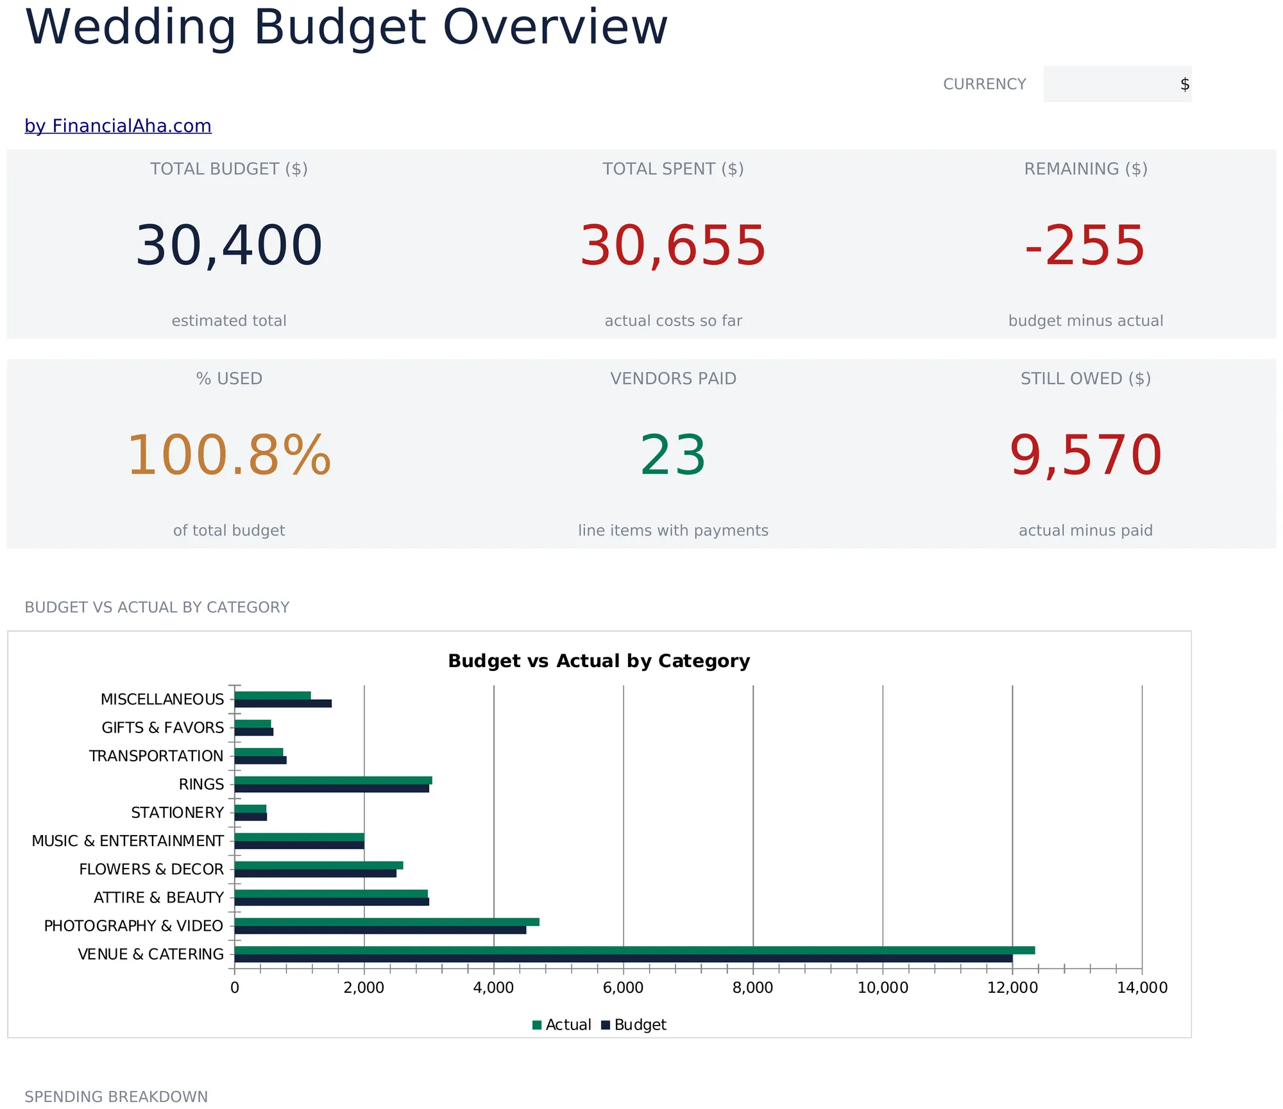Click the estimated total caption
The width and height of the screenshot is (1283, 1109).
click(x=229, y=321)
